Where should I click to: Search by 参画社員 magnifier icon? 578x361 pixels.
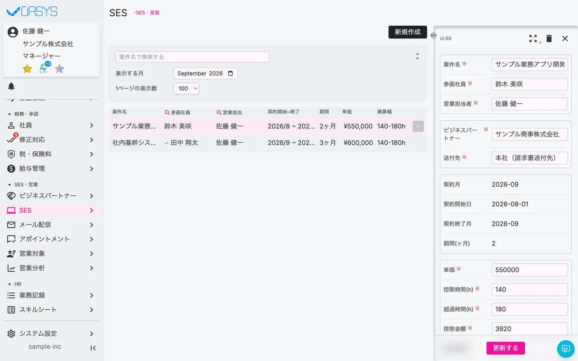pos(167,113)
